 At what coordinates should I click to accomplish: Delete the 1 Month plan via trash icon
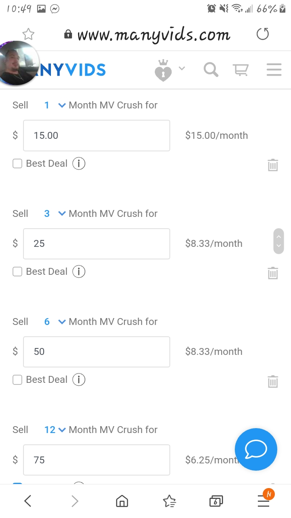tap(273, 165)
